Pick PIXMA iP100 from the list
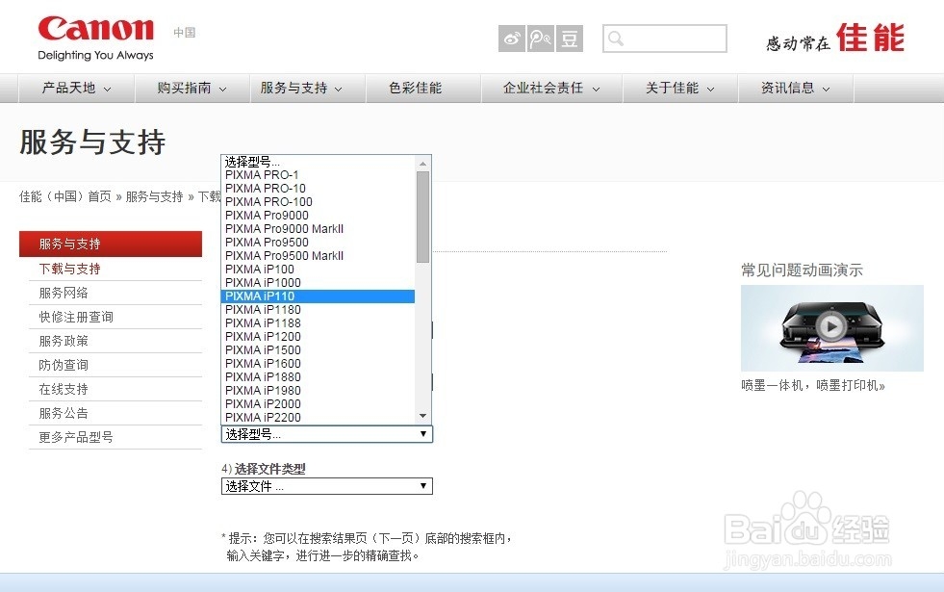 tap(319, 270)
